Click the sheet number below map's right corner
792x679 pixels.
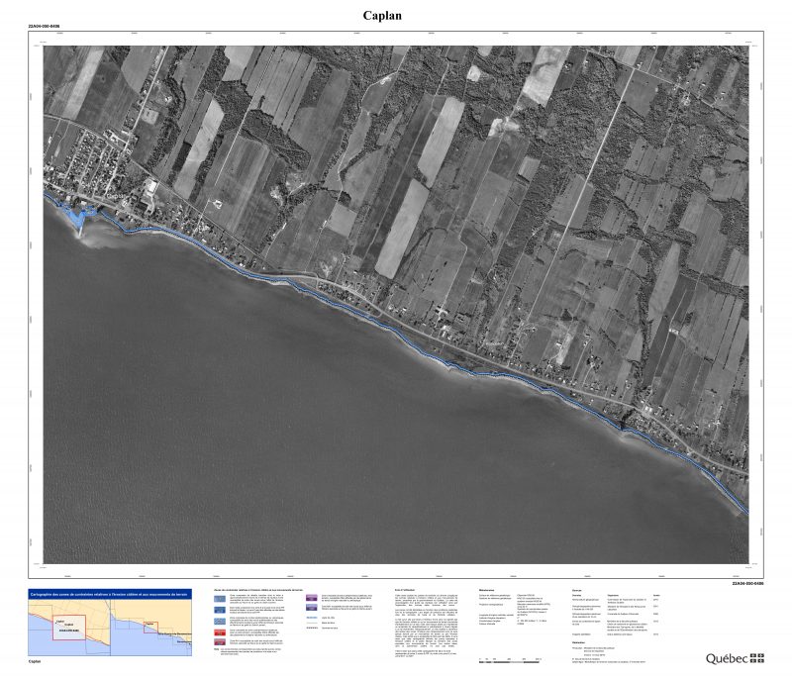pyautogui.click(x=747, y=584)
